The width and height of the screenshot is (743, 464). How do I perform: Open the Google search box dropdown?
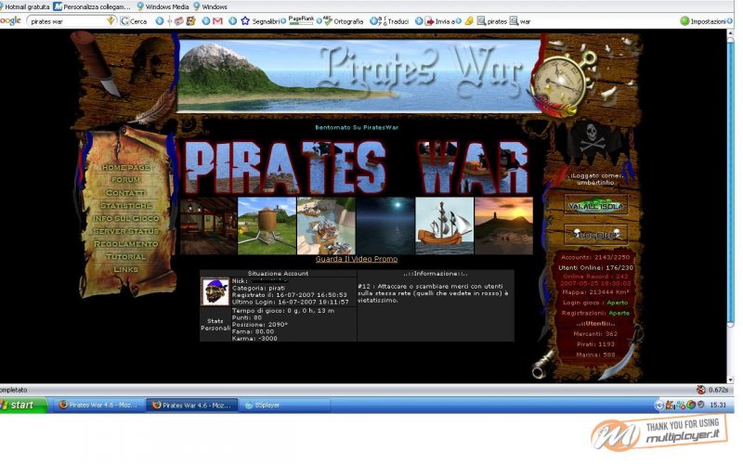111,21
